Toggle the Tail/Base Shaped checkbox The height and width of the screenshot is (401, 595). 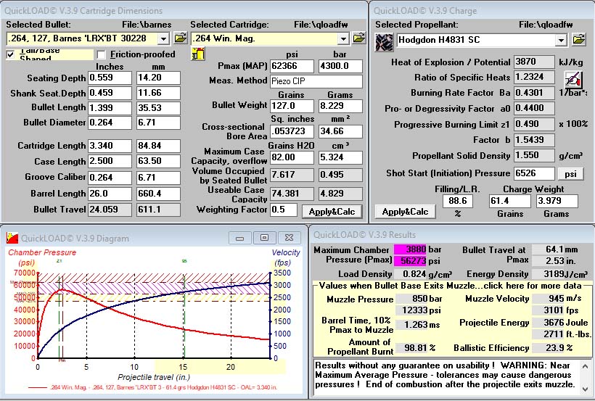click(10, 55)
